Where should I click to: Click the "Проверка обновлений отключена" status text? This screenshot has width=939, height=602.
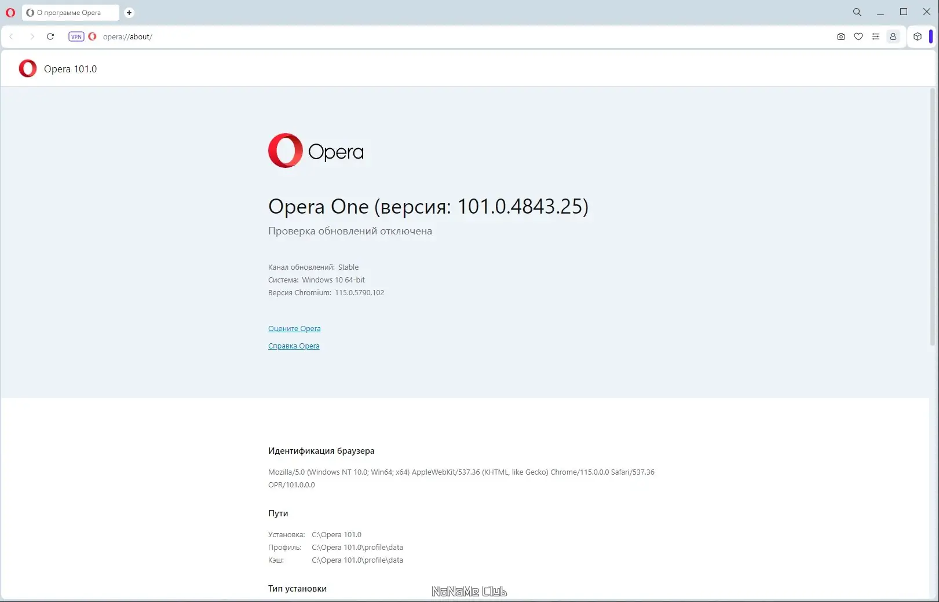(x=350, y=231)
